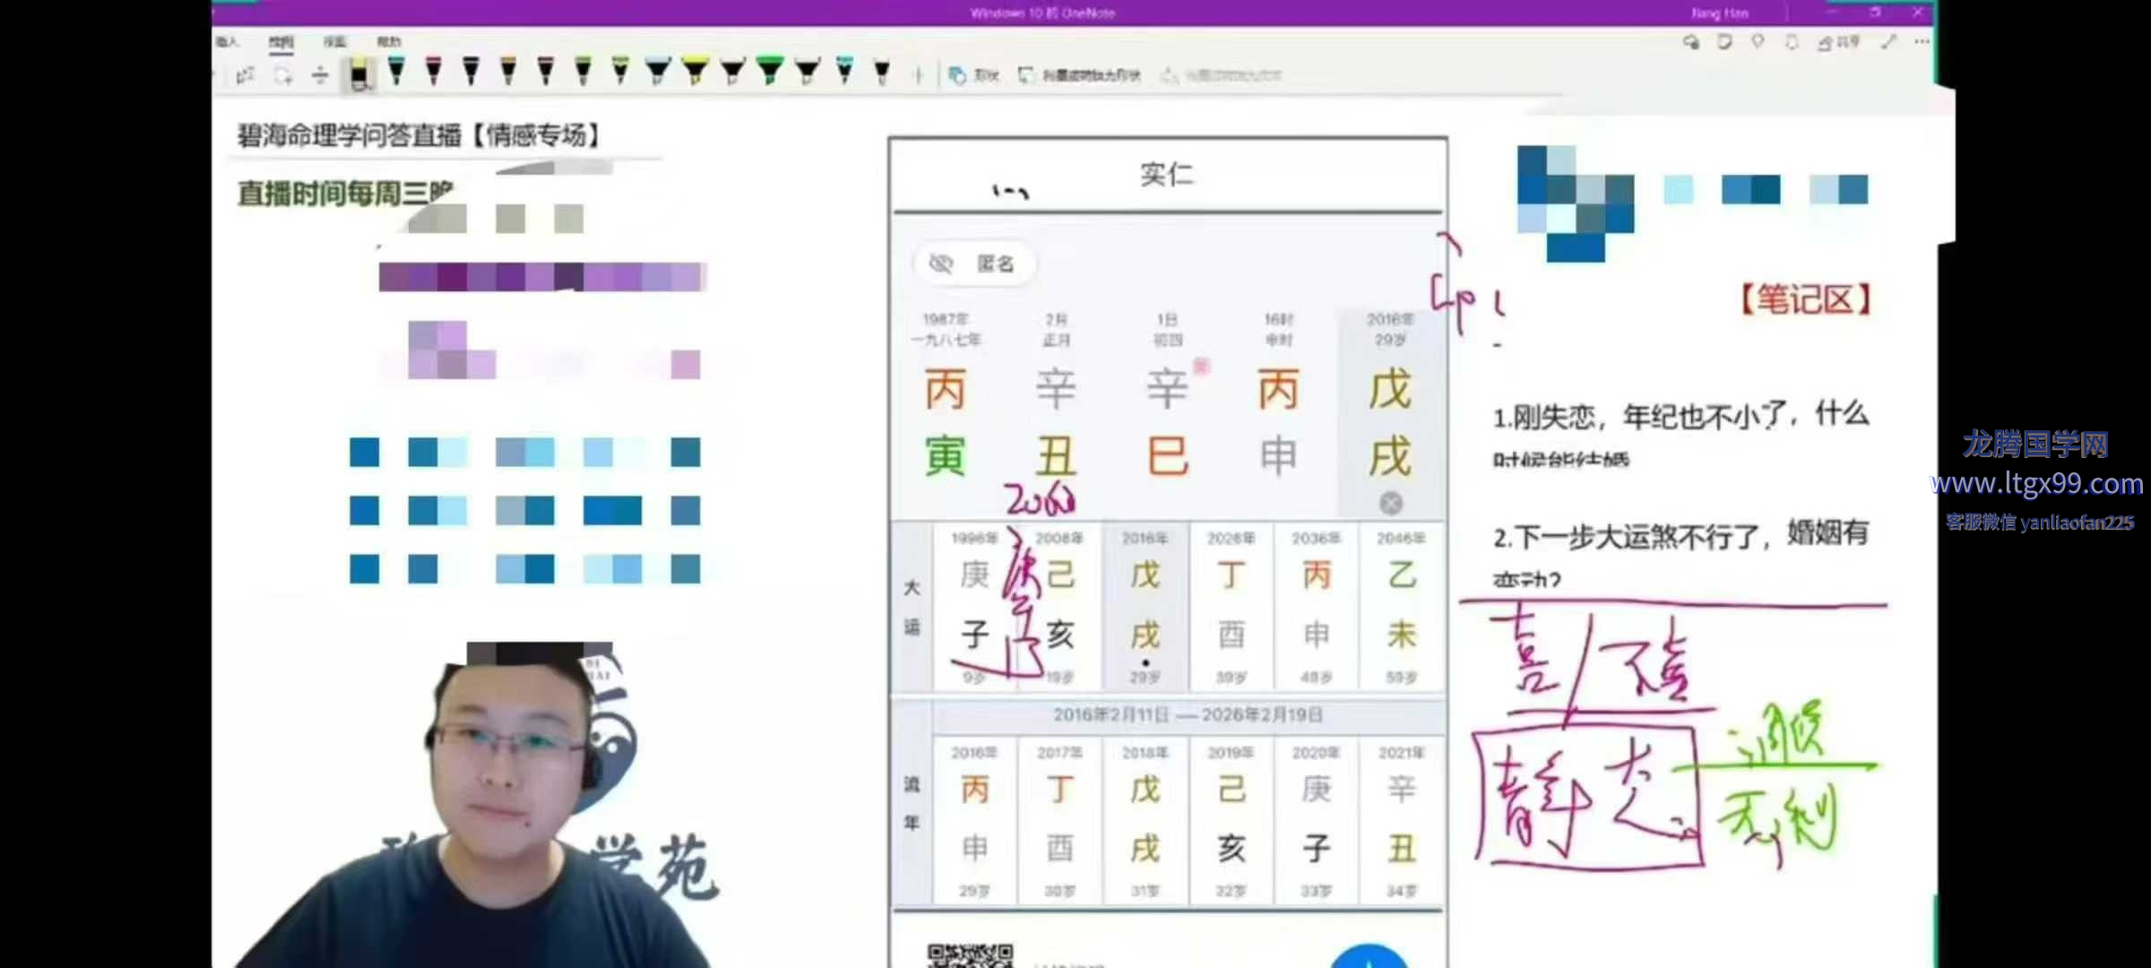Select the 2018年 戊戌 流年 cell
Screen dimensions: 2151x968
1145,820
